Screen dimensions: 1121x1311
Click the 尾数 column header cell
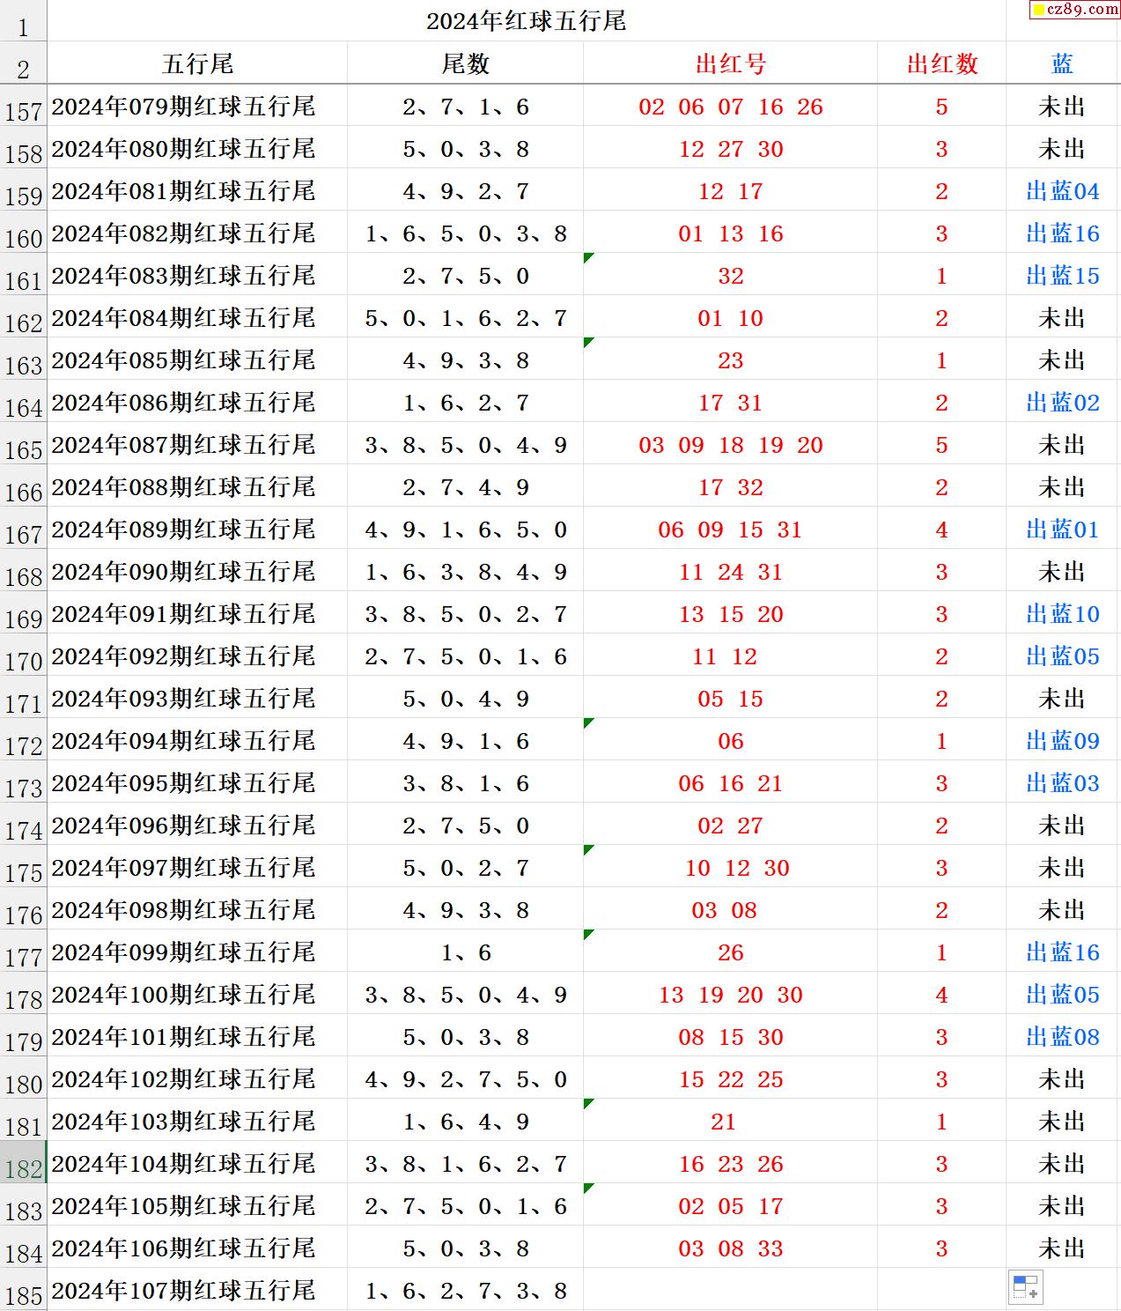pyautogui.click(x=465, y=63)
